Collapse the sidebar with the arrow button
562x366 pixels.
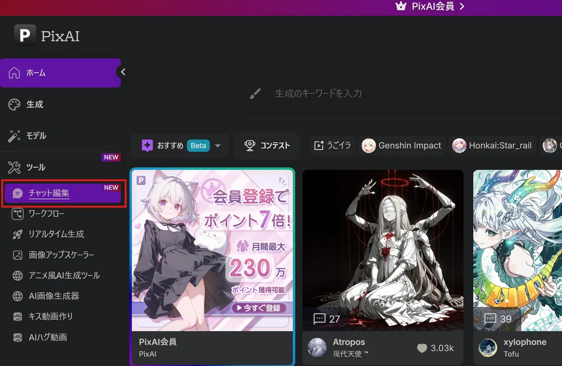point(123,72)
